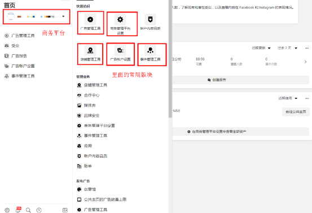Open 广告管理工具 quick access tile
Viewport: 312px width, 213px height.
point(90,23)
